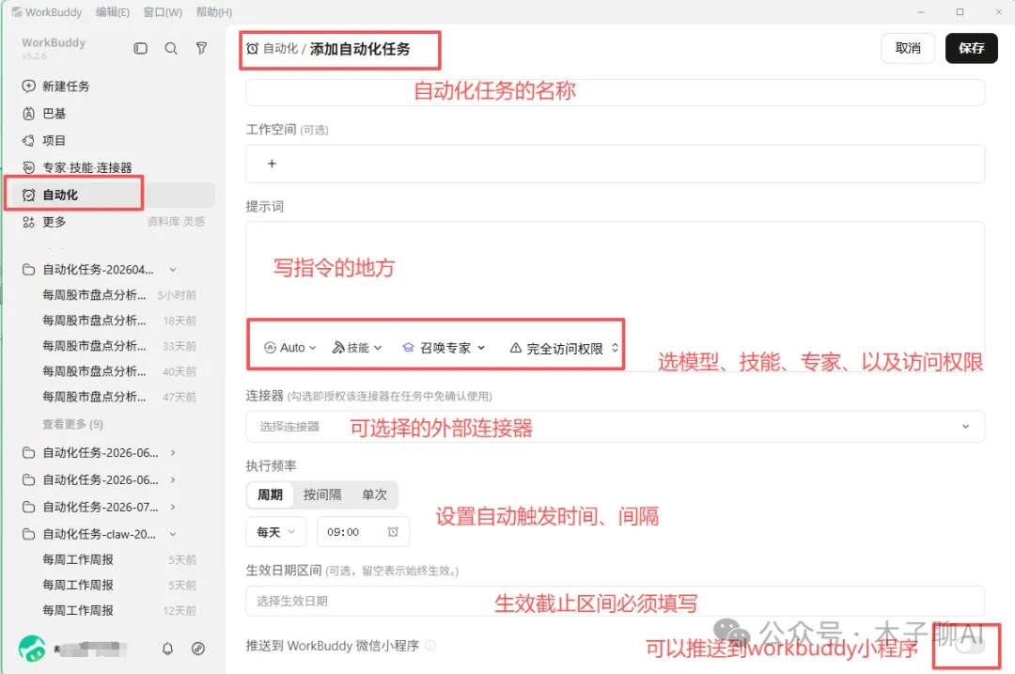The image size is (1015, 674).
Task: Change the 完全访问权限 permission selector
Action: pyautogui.click(x=564, y=349)
